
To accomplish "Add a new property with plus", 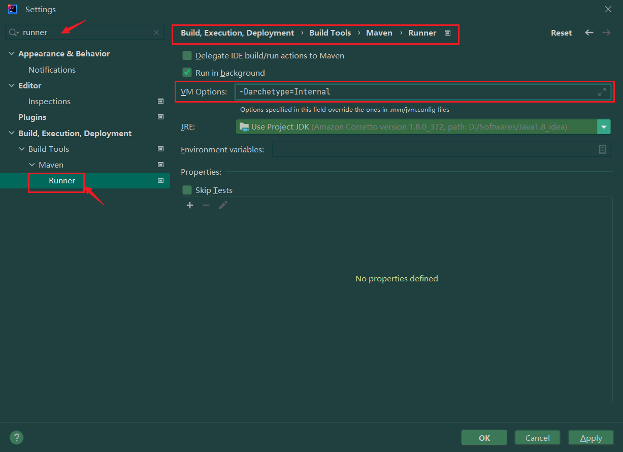I will (x=190, y=205).
